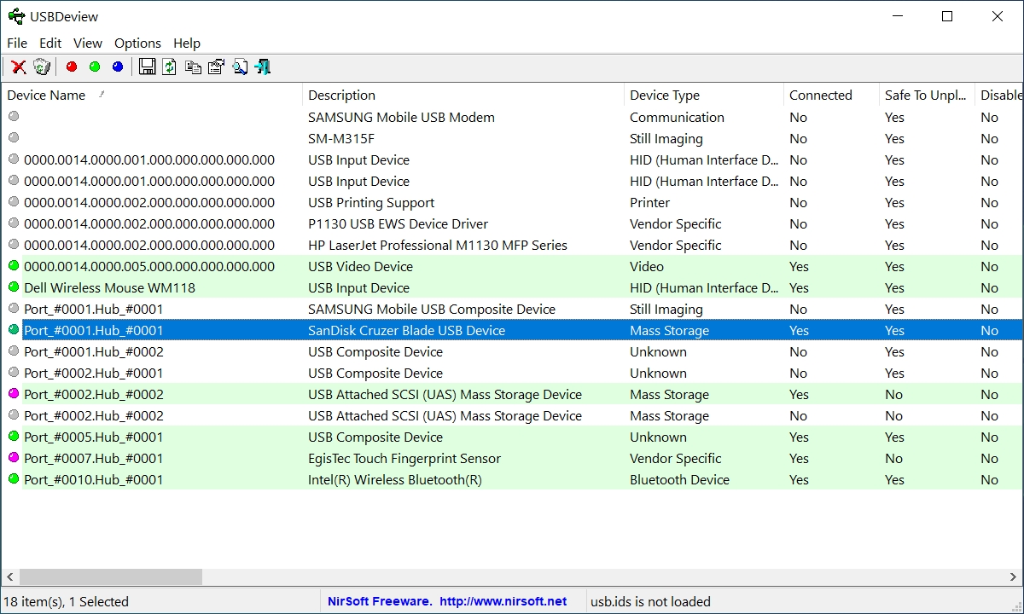Open the View menu
Image resolution: width=1024 pixels, height=614 pixels.
pos(87,43)
